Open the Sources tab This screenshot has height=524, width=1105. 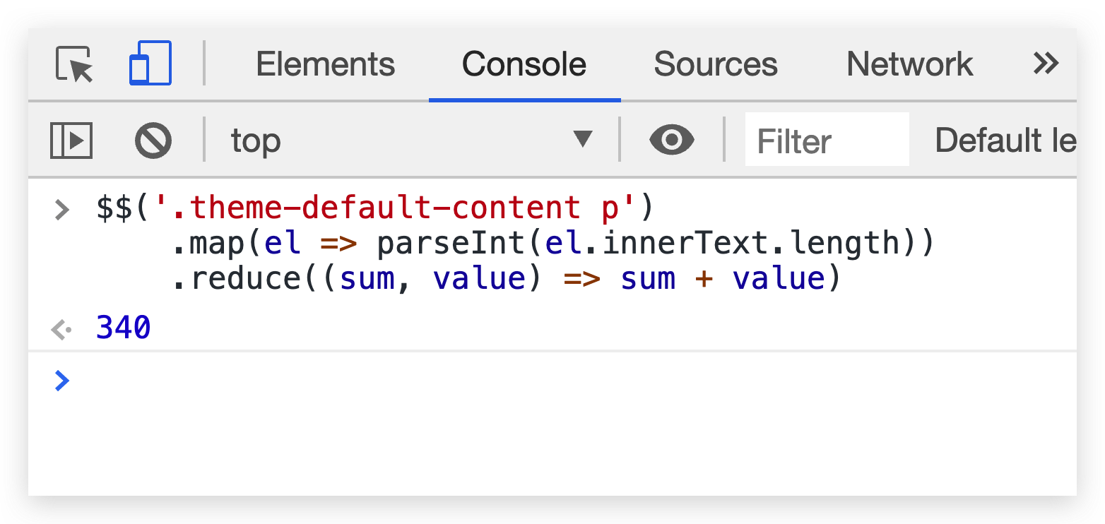(716, 64)
